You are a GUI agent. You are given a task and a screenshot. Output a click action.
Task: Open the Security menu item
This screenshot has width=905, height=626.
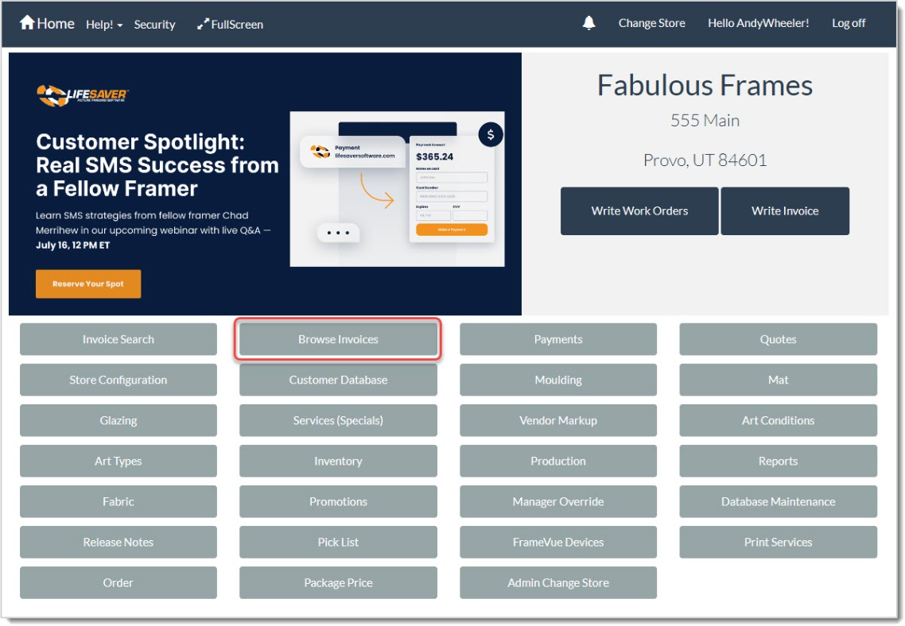coord(154,25)
